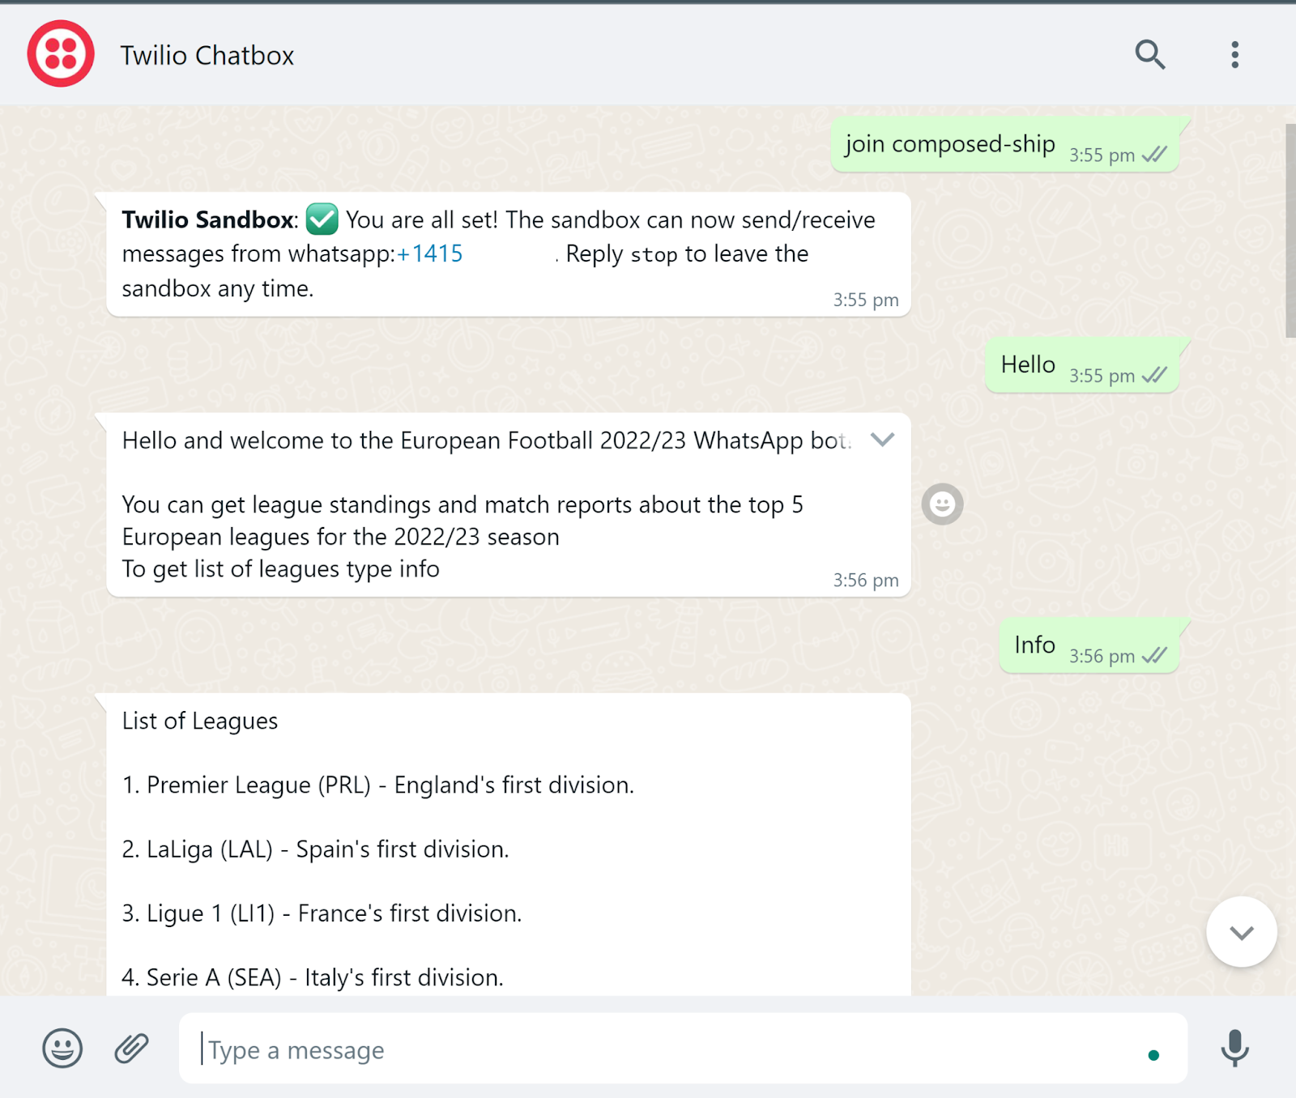Open Twilio Chatbox contact name header
This screenshot has width=1296, height=1098.
[x=207, y=55]
